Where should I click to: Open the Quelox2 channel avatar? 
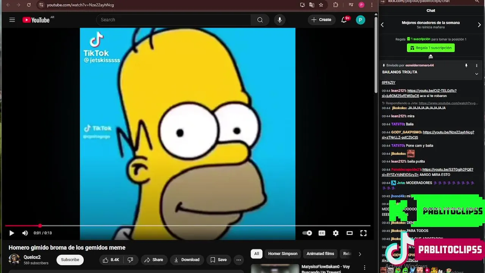pyautogui.click(x=14, y=260)
